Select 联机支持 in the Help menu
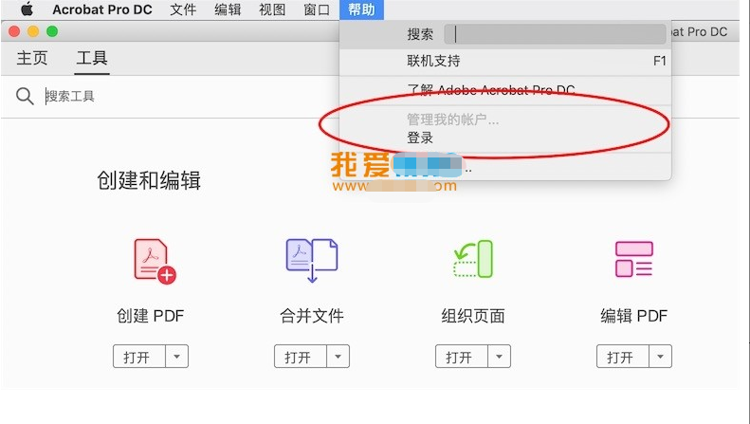 click(505, 62)
